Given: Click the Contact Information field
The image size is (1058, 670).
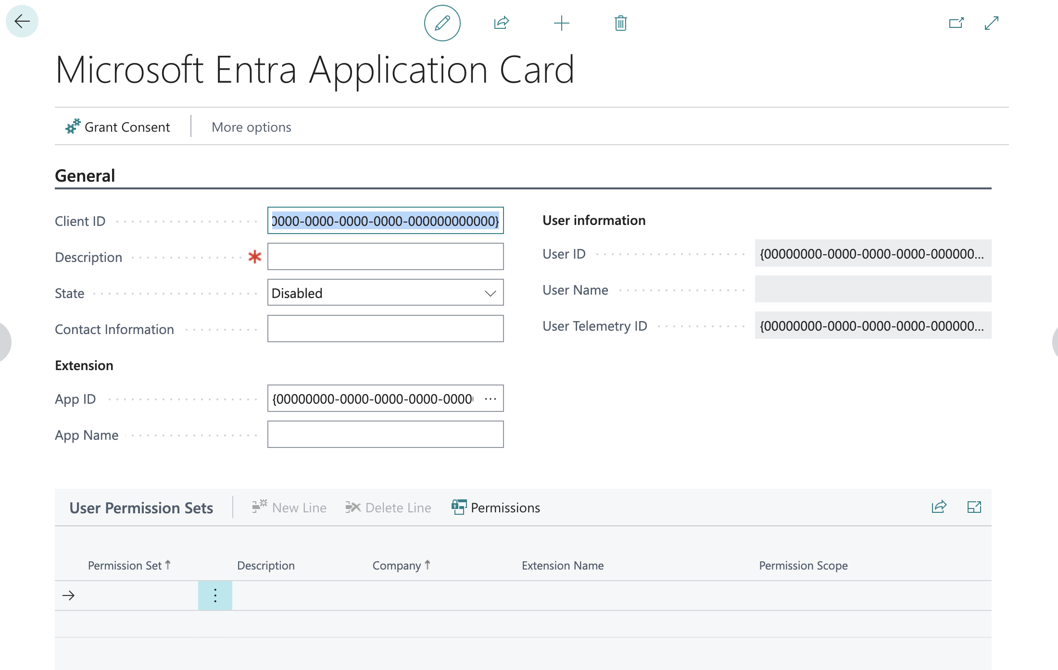Looking at the screenshot, I should point(385,329).
